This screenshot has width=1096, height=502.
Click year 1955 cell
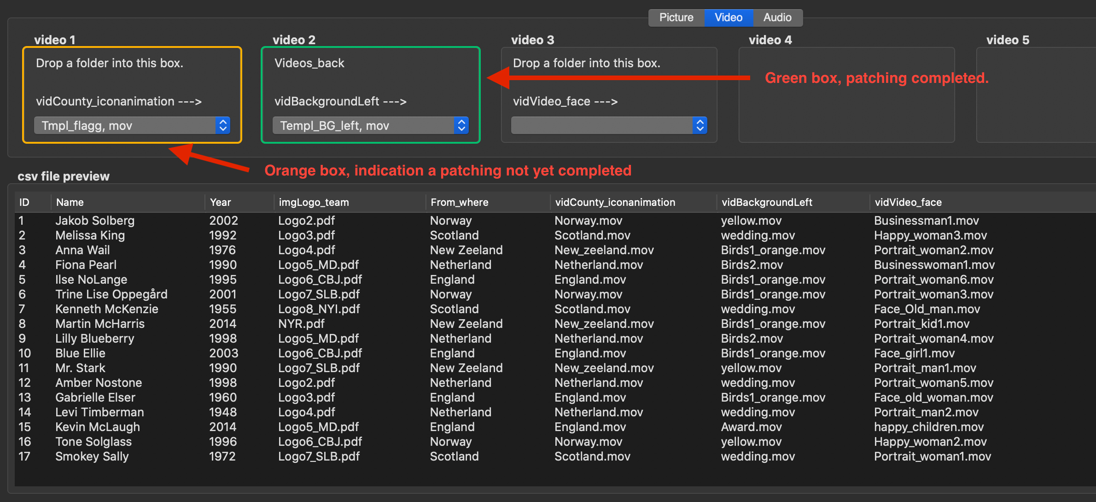point(223,309)
